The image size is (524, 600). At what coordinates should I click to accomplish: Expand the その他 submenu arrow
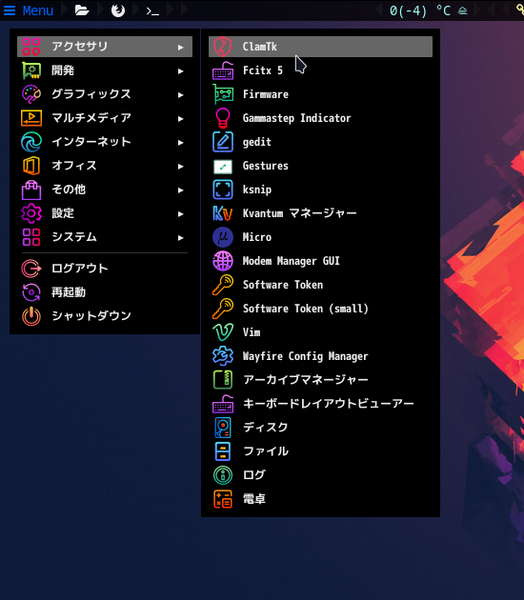click(181, 190)
